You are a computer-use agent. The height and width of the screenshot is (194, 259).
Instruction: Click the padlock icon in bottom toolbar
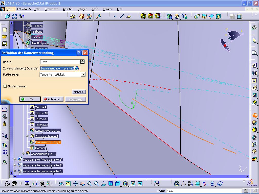click(x=42, y=183)
